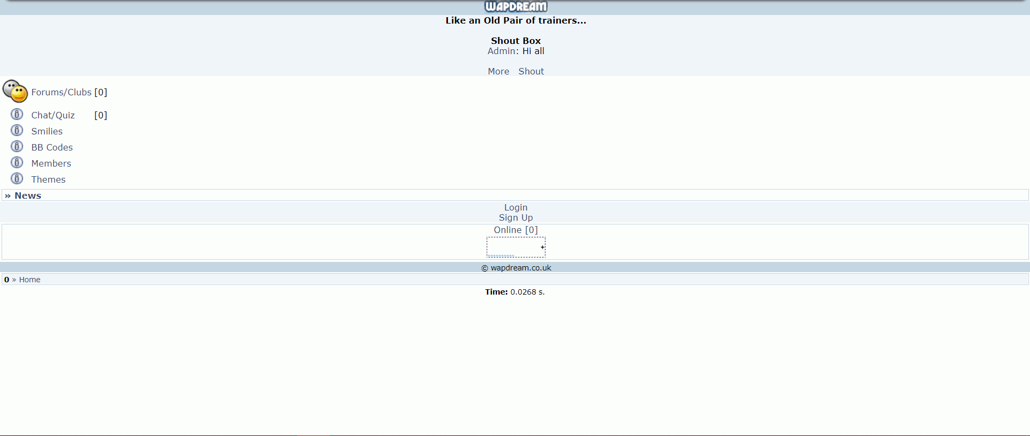The width and height of the screenshot is (1030, 436).
Task: Click the icon beside BB Codes
Action: coord(17,147)
